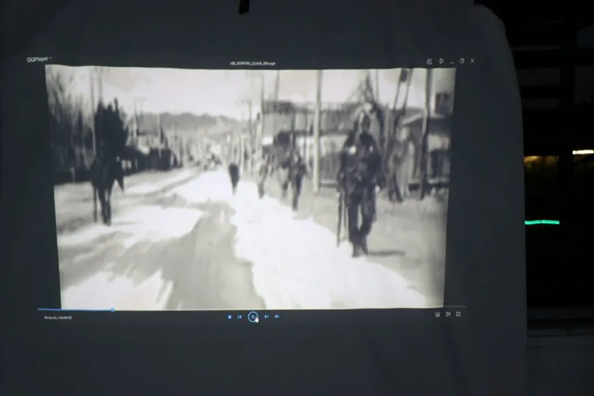Click the video file name in title bar
Viewport: 594px width, 396px height.
253,63
